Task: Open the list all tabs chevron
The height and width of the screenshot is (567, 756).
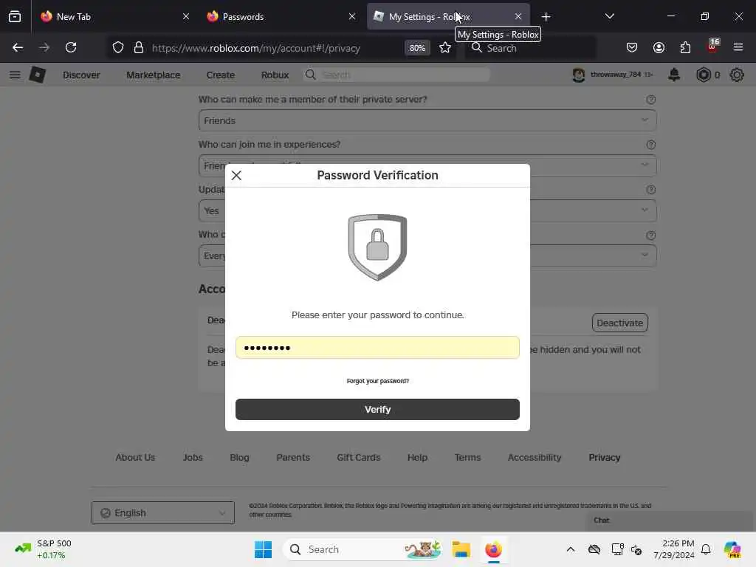Action: (609, 16)
